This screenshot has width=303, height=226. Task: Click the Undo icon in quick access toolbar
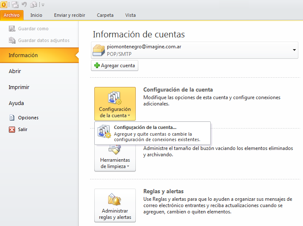click(24, 4)
